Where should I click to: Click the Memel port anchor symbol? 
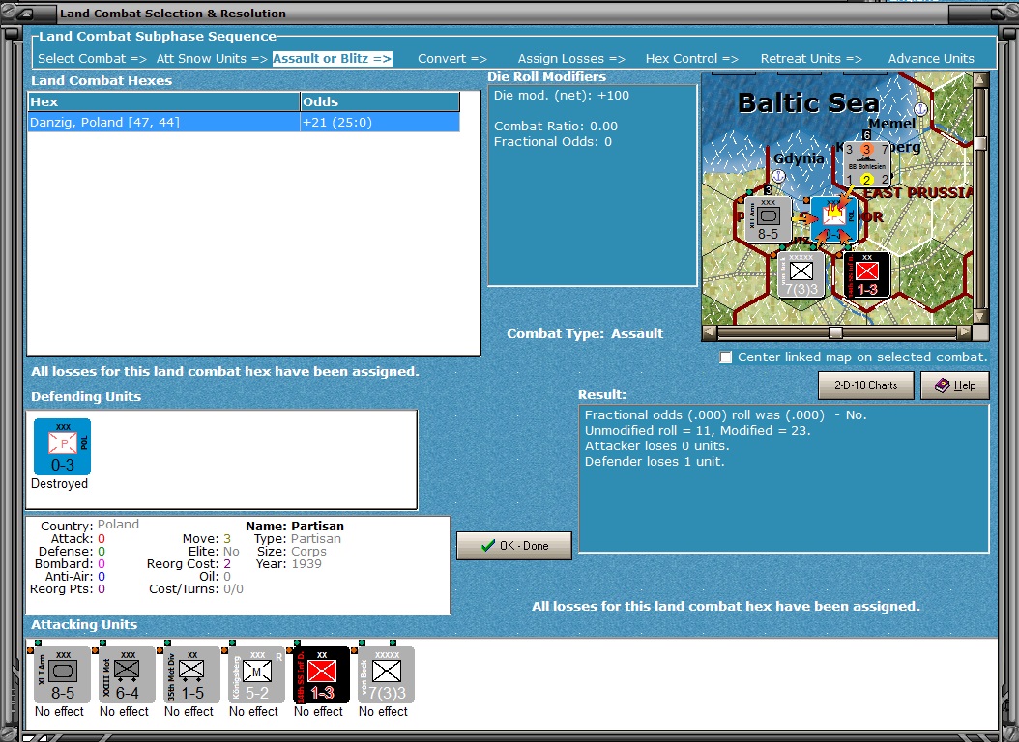click(920, 108)
